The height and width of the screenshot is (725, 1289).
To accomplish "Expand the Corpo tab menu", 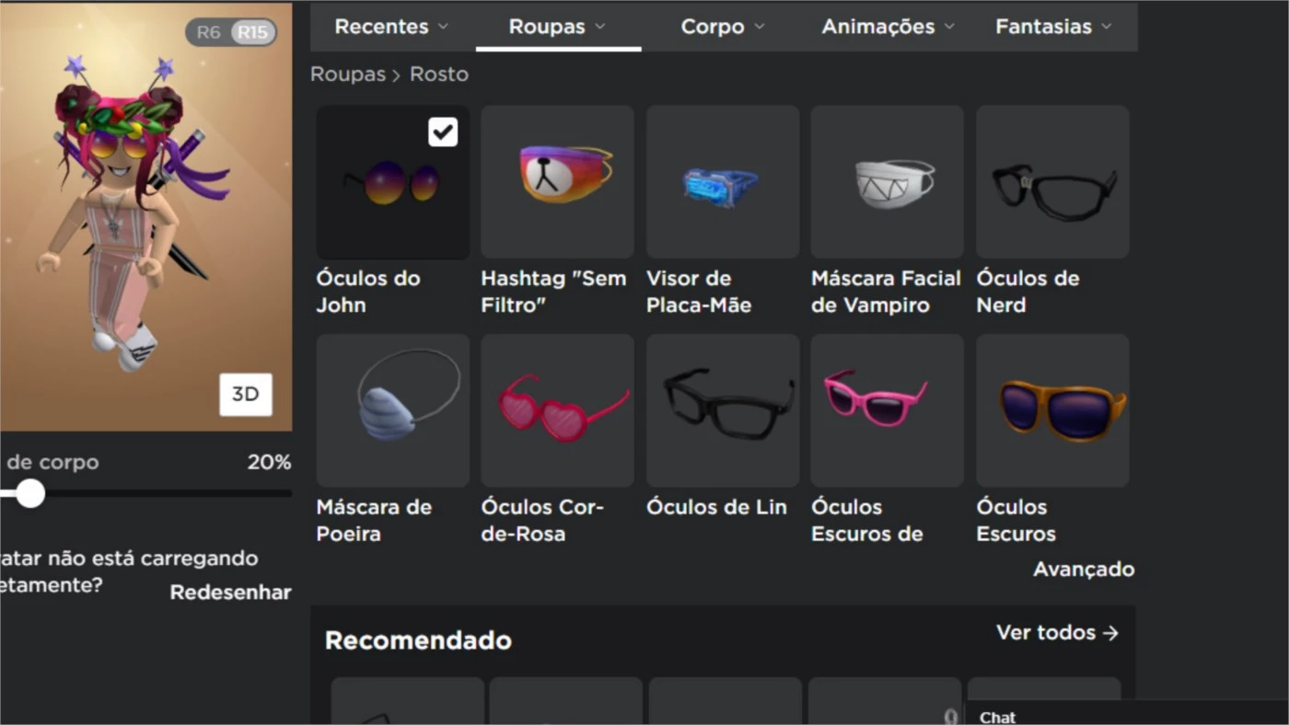I will (723, 27).
